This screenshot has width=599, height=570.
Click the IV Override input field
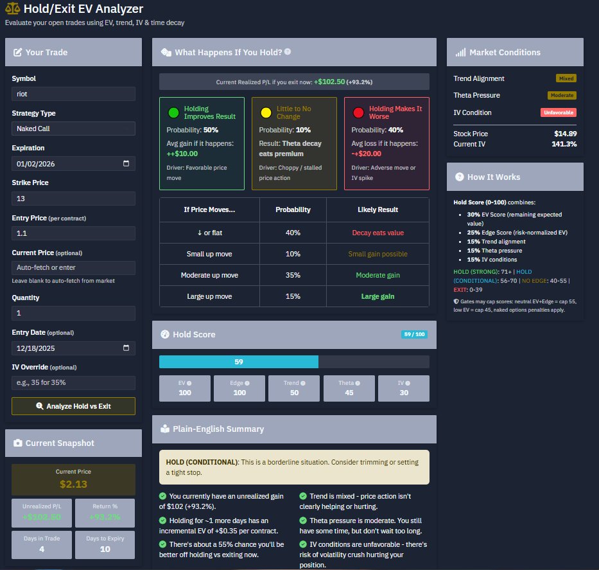tap(73, 382)
